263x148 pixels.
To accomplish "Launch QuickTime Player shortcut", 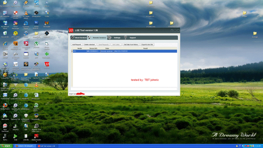I will (26, 25).
